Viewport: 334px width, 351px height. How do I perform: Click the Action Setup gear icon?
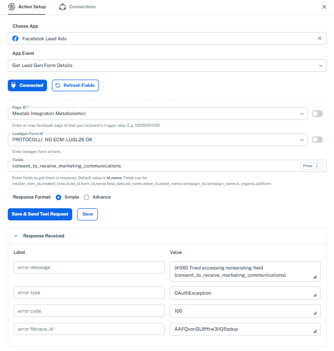coord(12,7)
